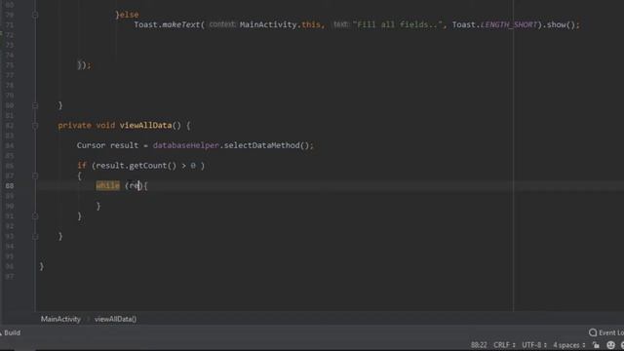Click the else keyword on line 70
This screenshot has width=624, height=351.
pyautogui.click(x=129, y=15)
